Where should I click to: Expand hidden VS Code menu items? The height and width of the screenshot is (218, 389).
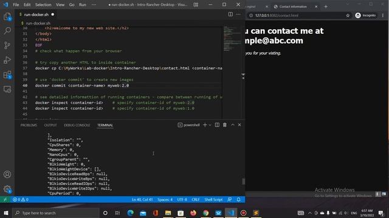click(x=94, y=5)
